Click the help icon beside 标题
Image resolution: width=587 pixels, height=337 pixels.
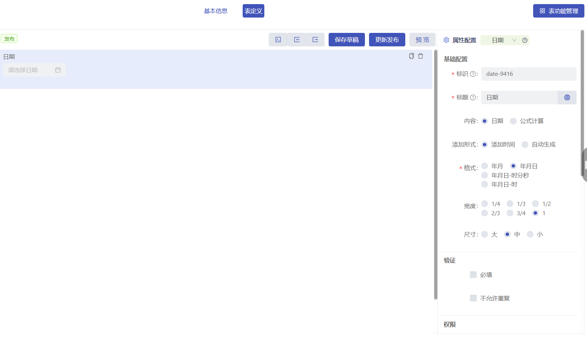pyautogui.click(x=473, y=98)
